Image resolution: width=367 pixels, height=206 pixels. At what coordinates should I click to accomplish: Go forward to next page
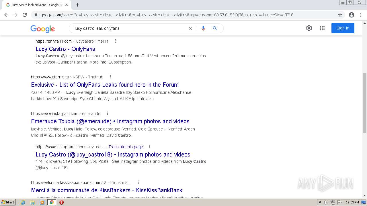15,15
